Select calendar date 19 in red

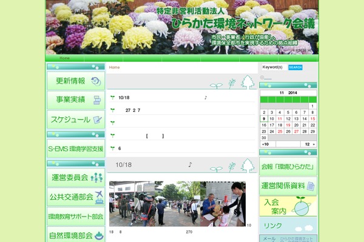coord(288,125)
